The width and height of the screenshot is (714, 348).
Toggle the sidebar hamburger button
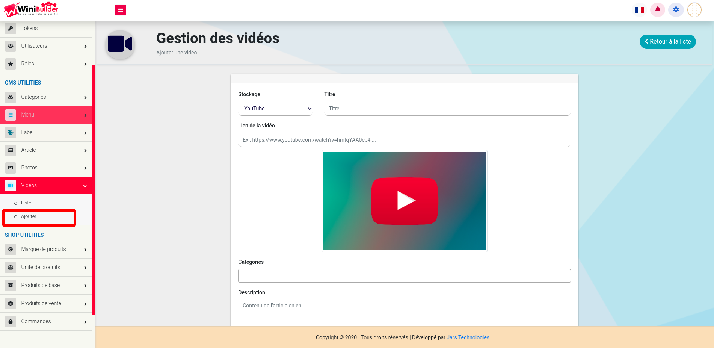point(121,10)
